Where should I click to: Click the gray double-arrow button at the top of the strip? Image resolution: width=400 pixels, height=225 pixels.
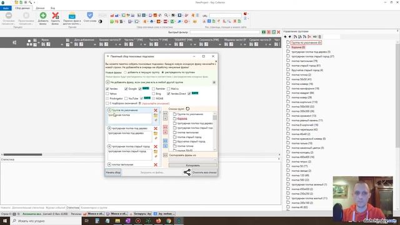pyautogui.click(x=165, y=113)
